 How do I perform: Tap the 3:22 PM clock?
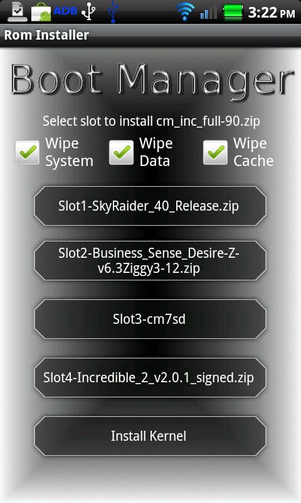click(x=272, y=13)
